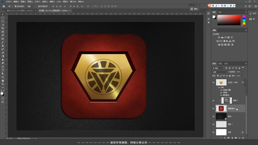Select the 素材1 layer thumbnail
Screen dimensions: 258x145
[x=221, y=116]
